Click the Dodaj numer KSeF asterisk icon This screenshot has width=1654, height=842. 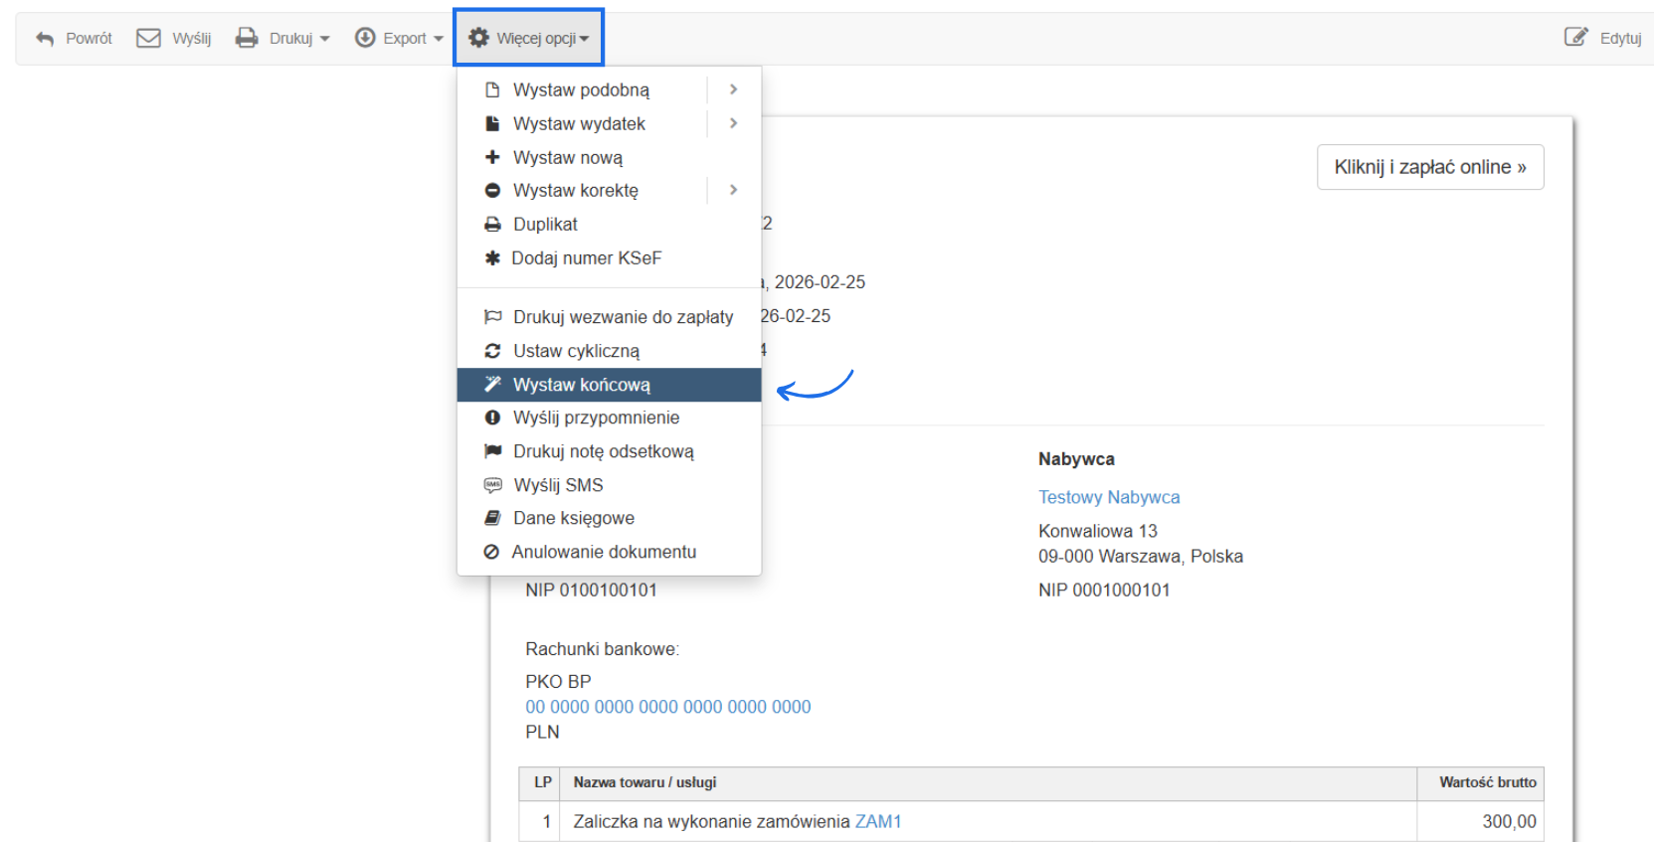[491, 258]
